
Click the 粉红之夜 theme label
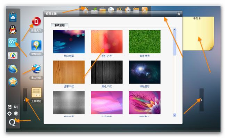107,56
